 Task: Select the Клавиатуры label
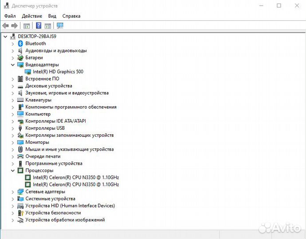tap(39, 100)
